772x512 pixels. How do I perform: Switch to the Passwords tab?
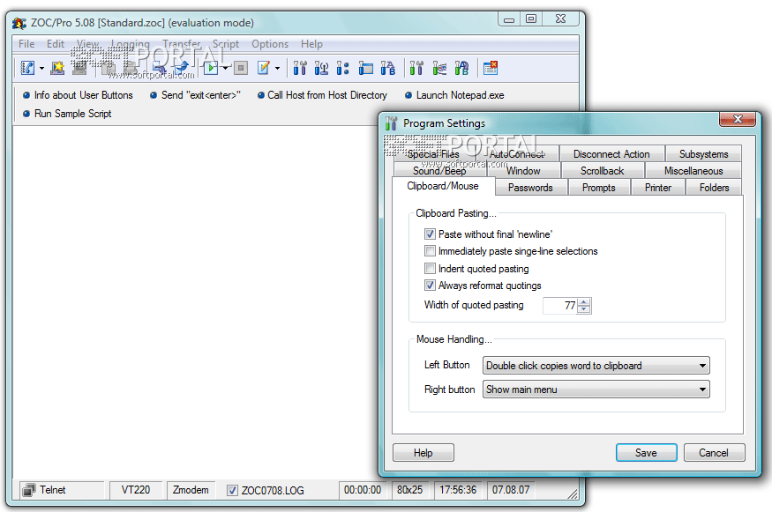531,188
